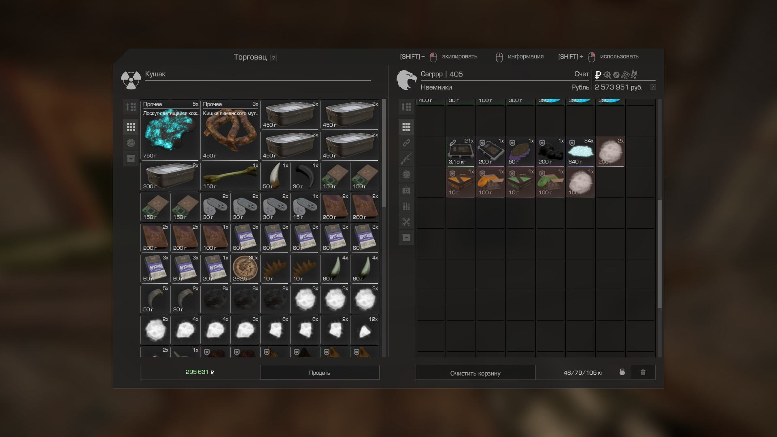777x437 pixels.
Task: Select the medkit filter in player sidebar
Action: point(406,190)
